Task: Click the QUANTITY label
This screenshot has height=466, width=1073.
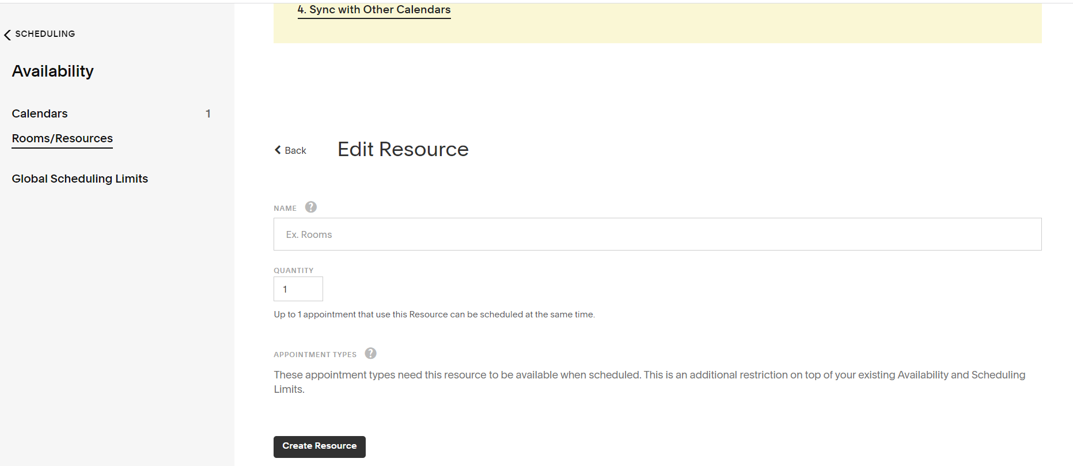Action: (x=294, y=270)
